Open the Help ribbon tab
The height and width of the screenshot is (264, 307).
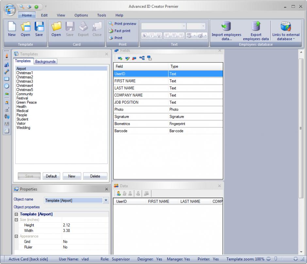(119, 15)
